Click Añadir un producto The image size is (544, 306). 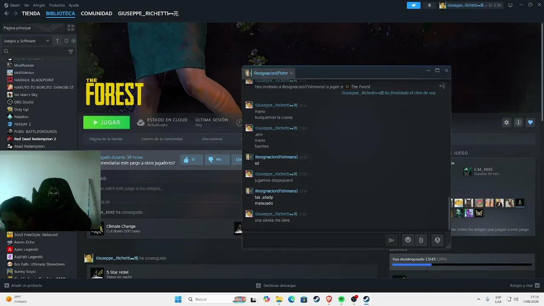23,286
